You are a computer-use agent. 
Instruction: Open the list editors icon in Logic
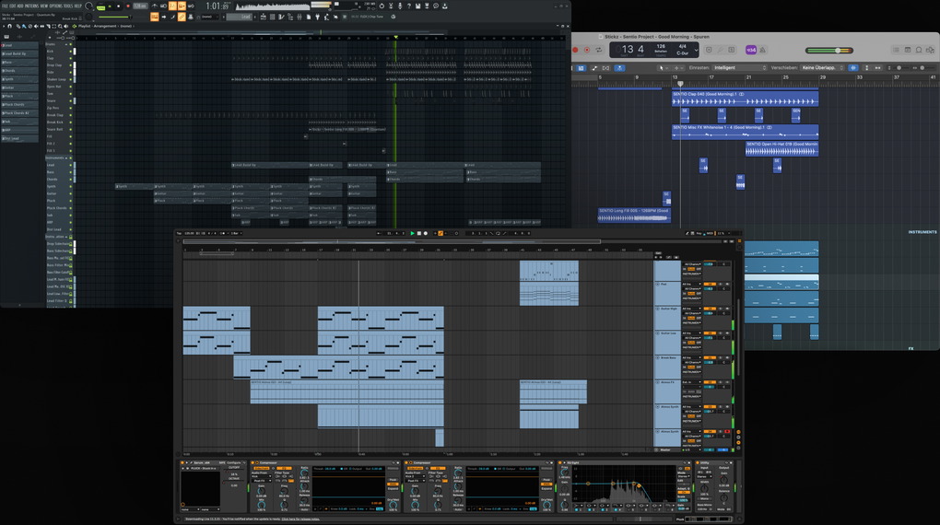(897, 50)
